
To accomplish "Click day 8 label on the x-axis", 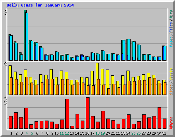I will (x=47, y=133).
